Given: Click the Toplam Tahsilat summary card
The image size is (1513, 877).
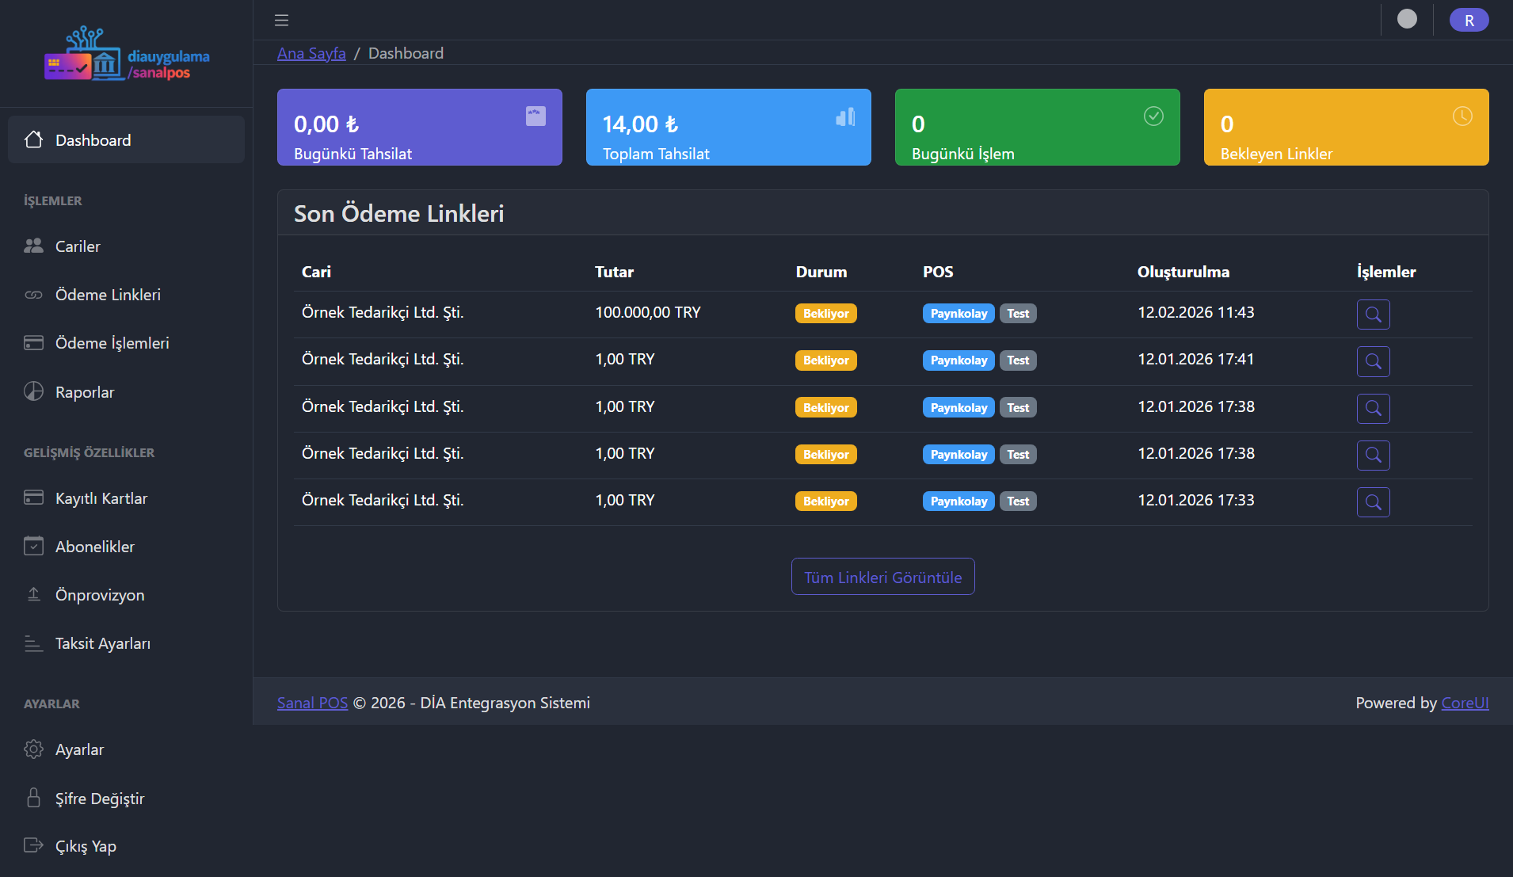Looking at the screenshot, I should coord(729,127).
